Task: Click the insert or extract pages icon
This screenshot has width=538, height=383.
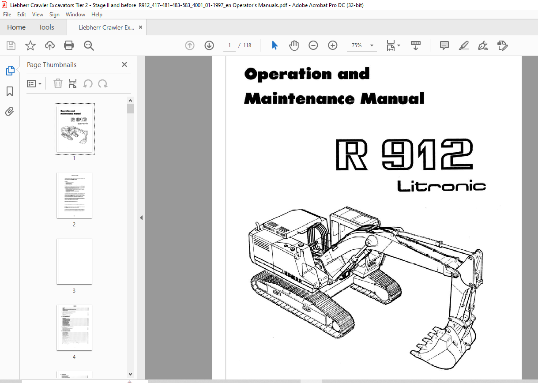Action: [73, 83]
